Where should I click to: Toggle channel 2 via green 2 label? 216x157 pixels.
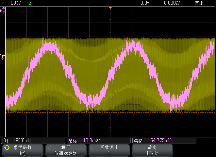30,3
